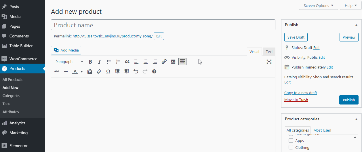Select the All categories tab
Viewport: 362px width, 152px height.
(298, 130)
